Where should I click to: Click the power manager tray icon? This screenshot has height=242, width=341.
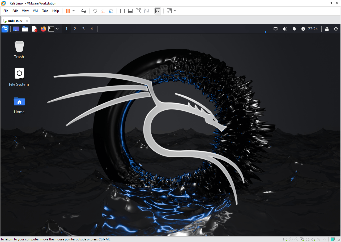[x=303, y=29]
